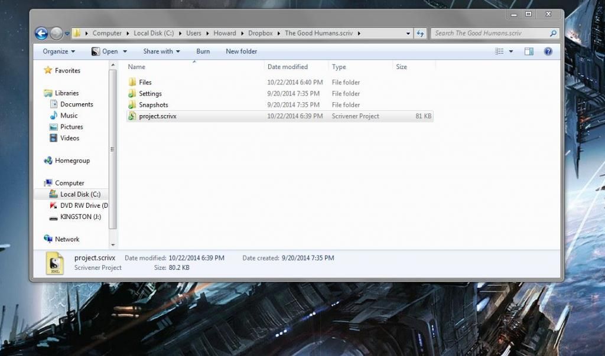Open the address bar history dropdown

click(408, 34)
